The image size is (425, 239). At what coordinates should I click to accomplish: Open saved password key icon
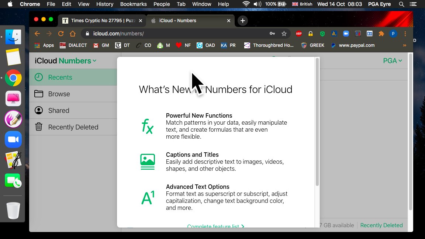[x=272, y=34]
